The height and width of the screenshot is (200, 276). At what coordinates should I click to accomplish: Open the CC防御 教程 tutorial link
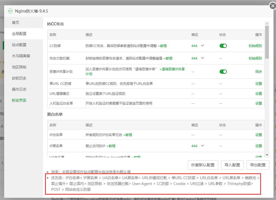click(162, 46)
